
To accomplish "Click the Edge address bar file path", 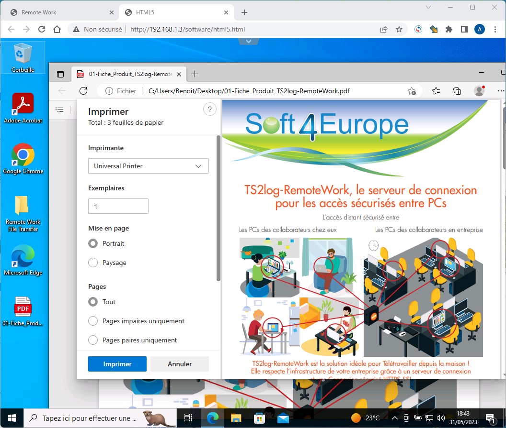I will coord(249,91).
